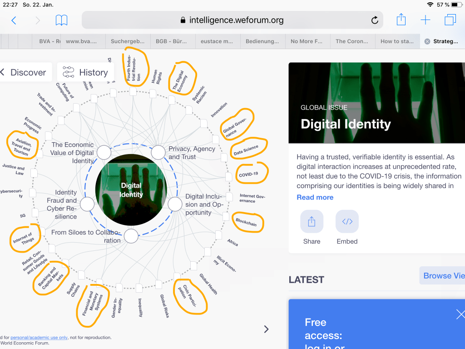
Task: Click the Embed code icon
Action: point(347,221)
